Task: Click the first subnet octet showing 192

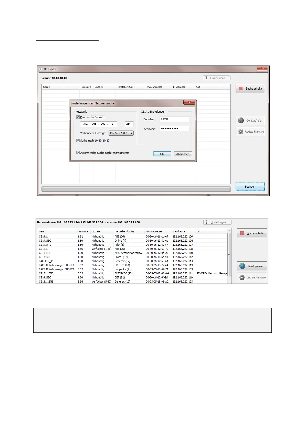Action: tap(85, 124)
